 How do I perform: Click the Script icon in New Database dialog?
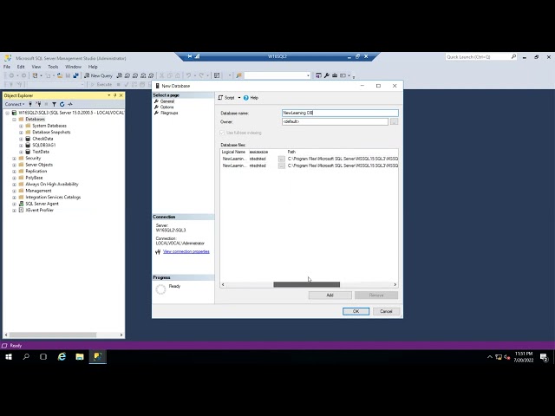220,98
